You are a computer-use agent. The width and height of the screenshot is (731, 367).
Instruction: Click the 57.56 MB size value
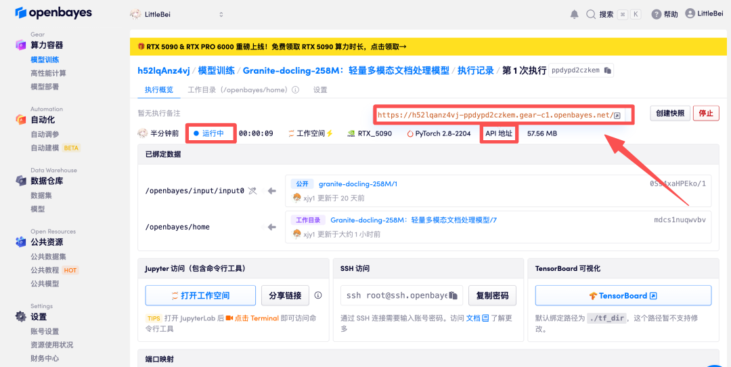[541, 133]
